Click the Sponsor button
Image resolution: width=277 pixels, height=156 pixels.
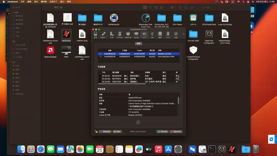[x=176, y=132]
